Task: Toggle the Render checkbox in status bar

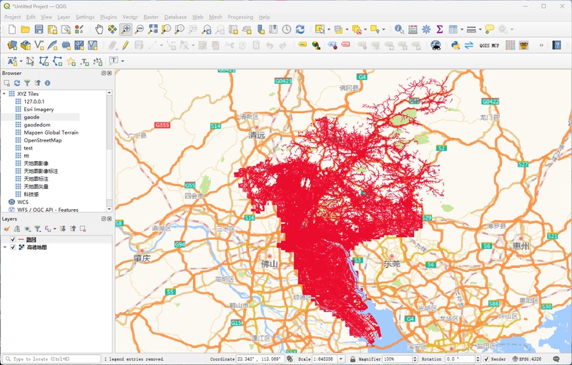Action: click(x=486, y=359)
